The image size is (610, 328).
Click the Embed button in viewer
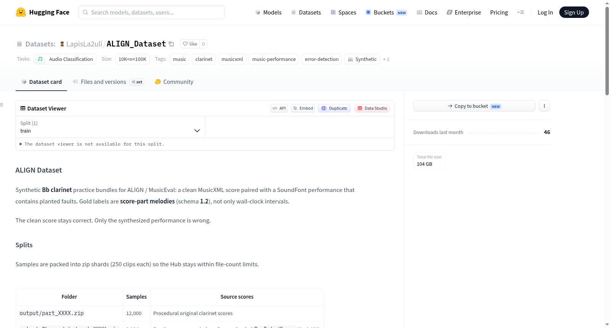pos(303,108)
